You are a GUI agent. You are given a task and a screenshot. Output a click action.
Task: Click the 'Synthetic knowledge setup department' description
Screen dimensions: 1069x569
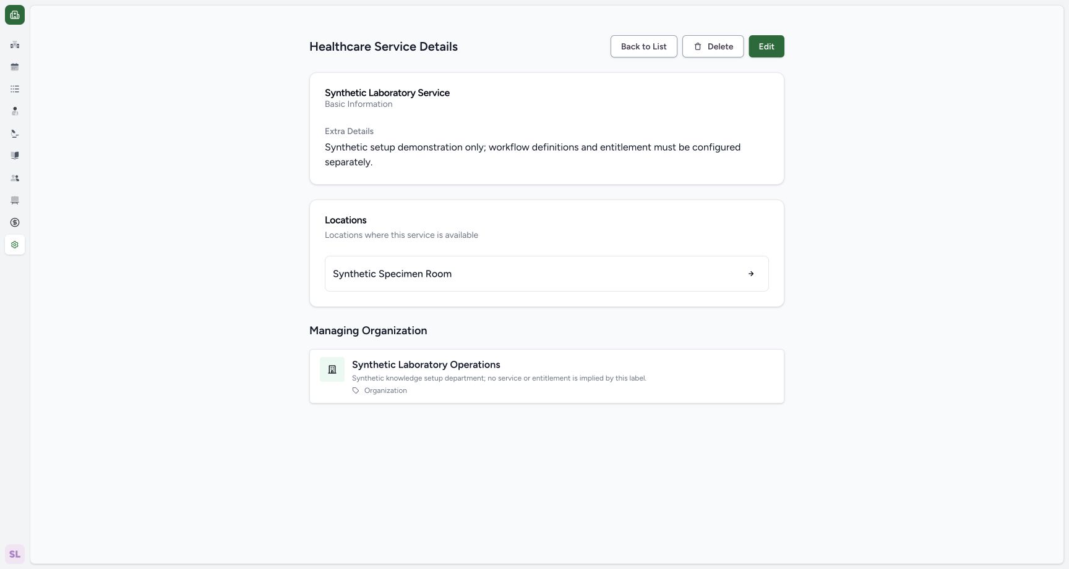tap(499, 378)
